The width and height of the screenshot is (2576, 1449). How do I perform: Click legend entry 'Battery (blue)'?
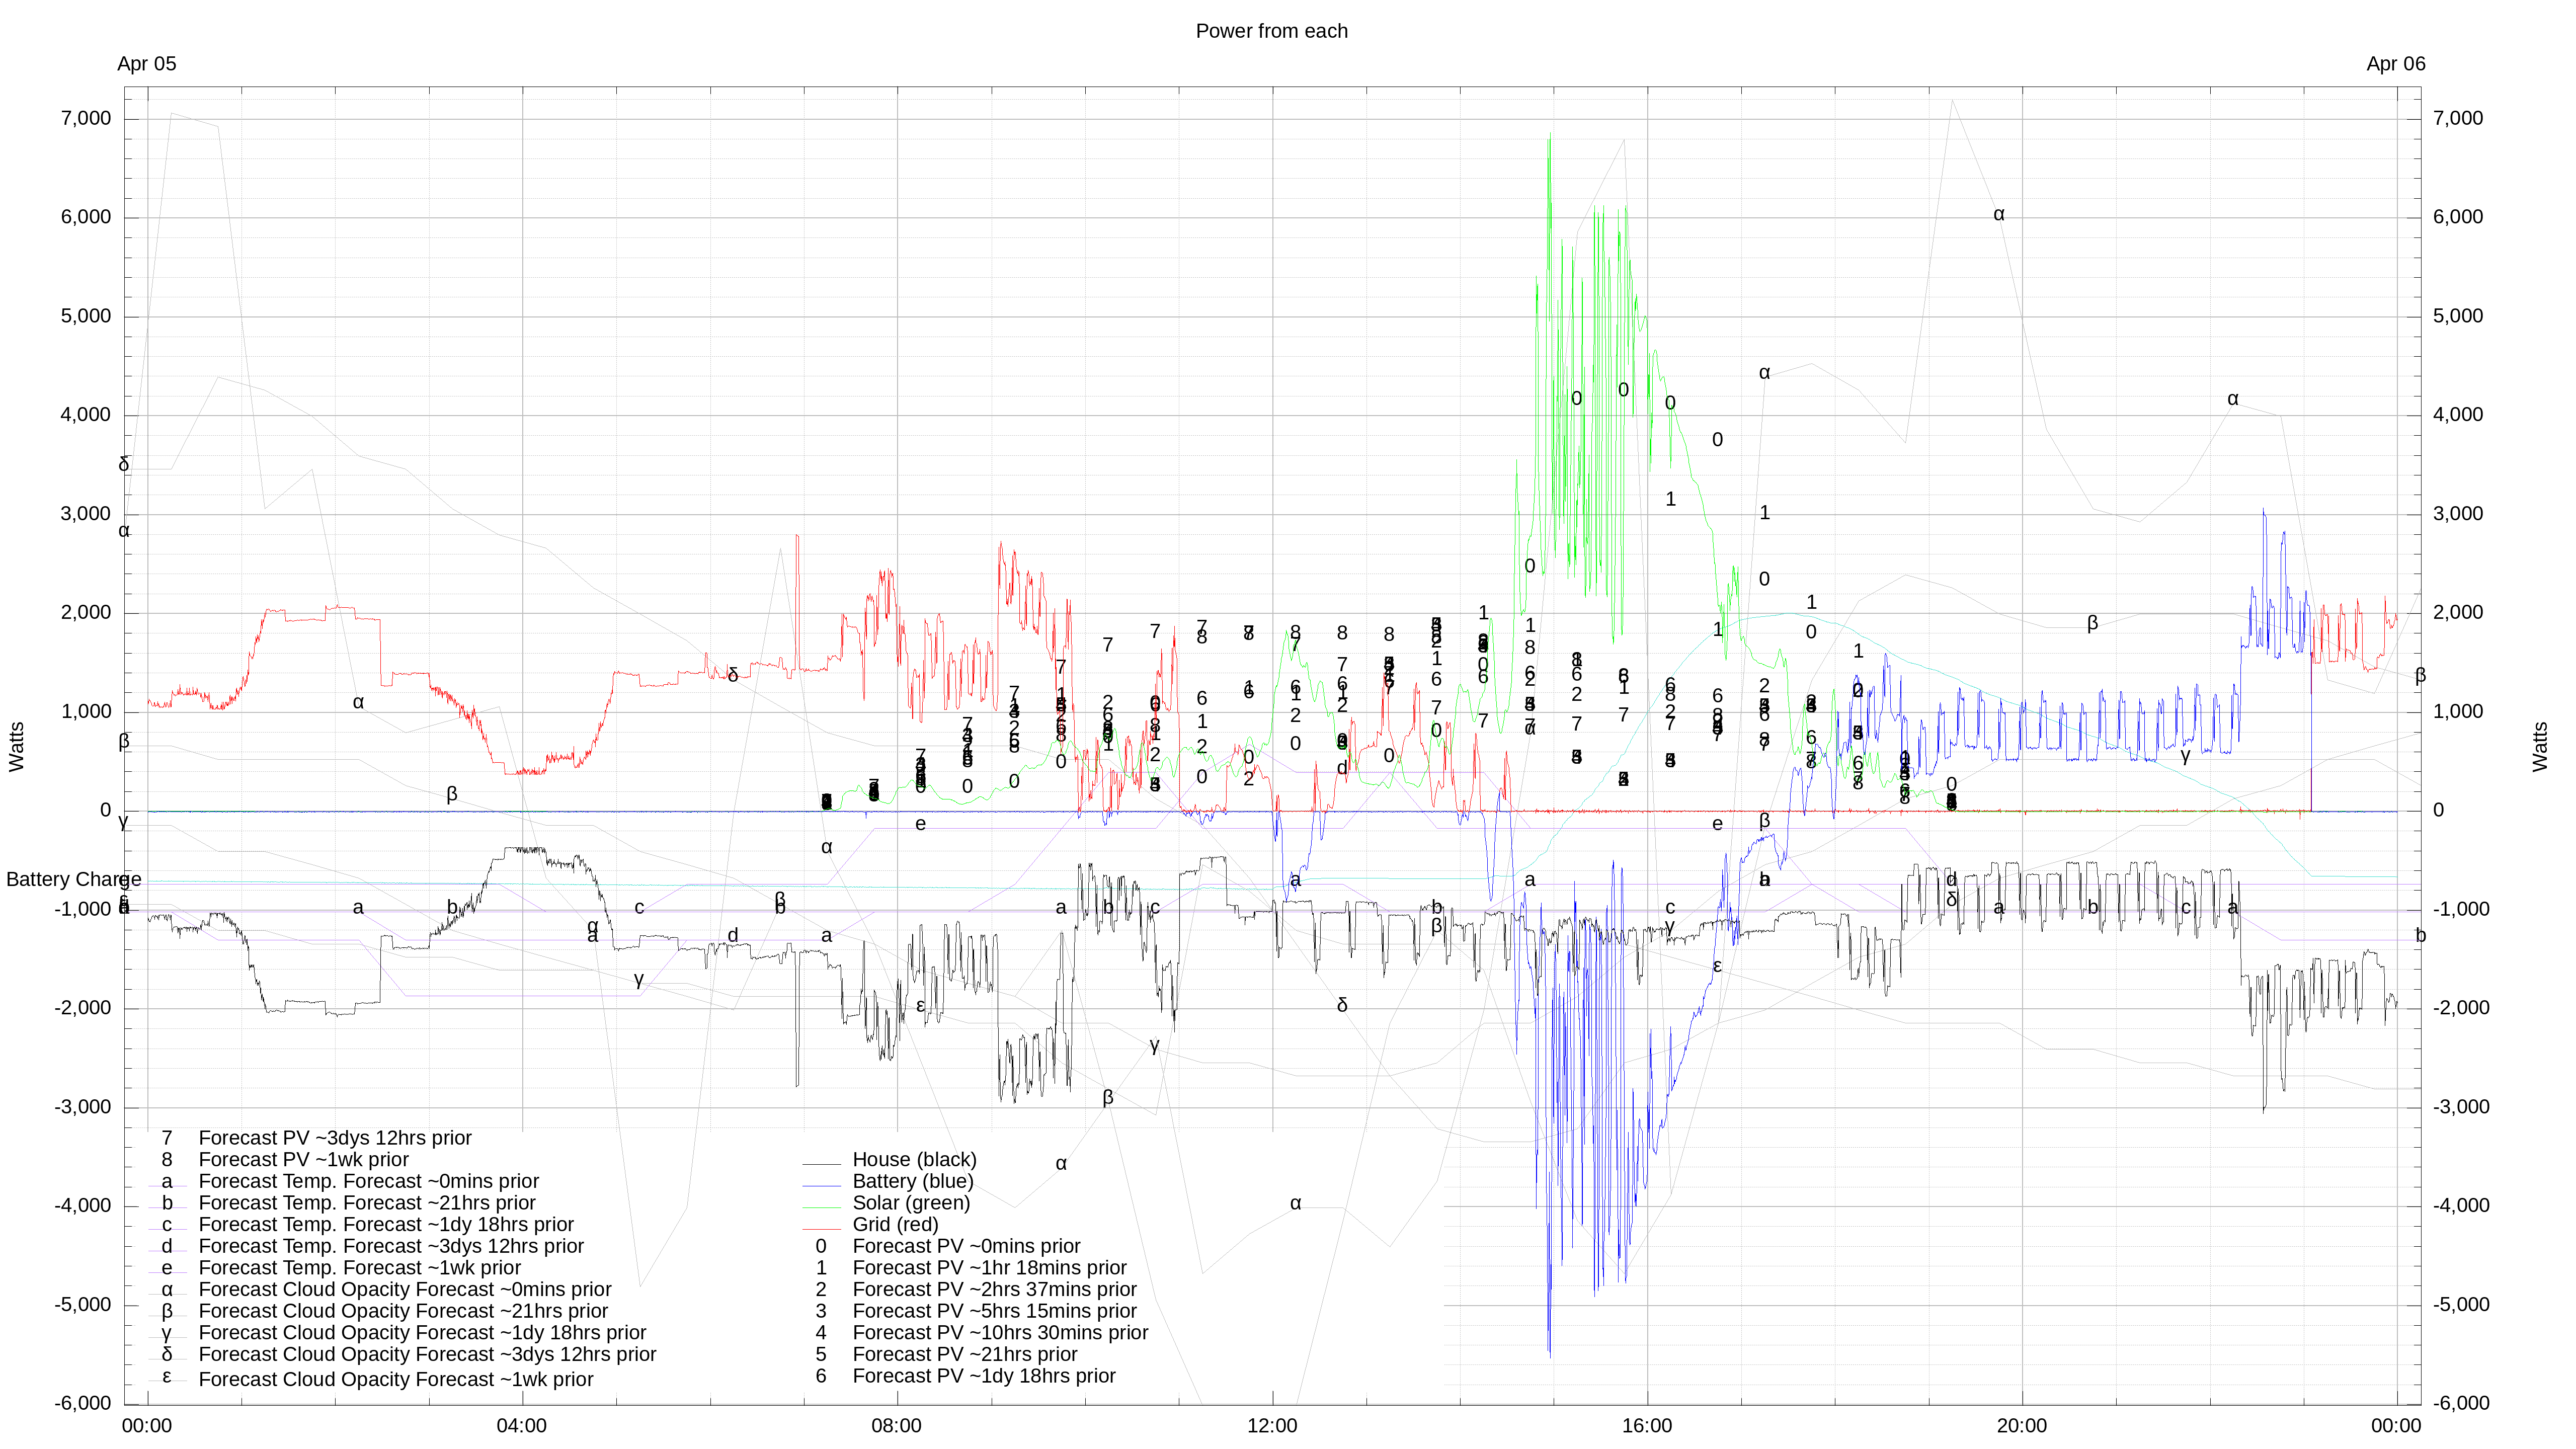(x=912, y=1181)
